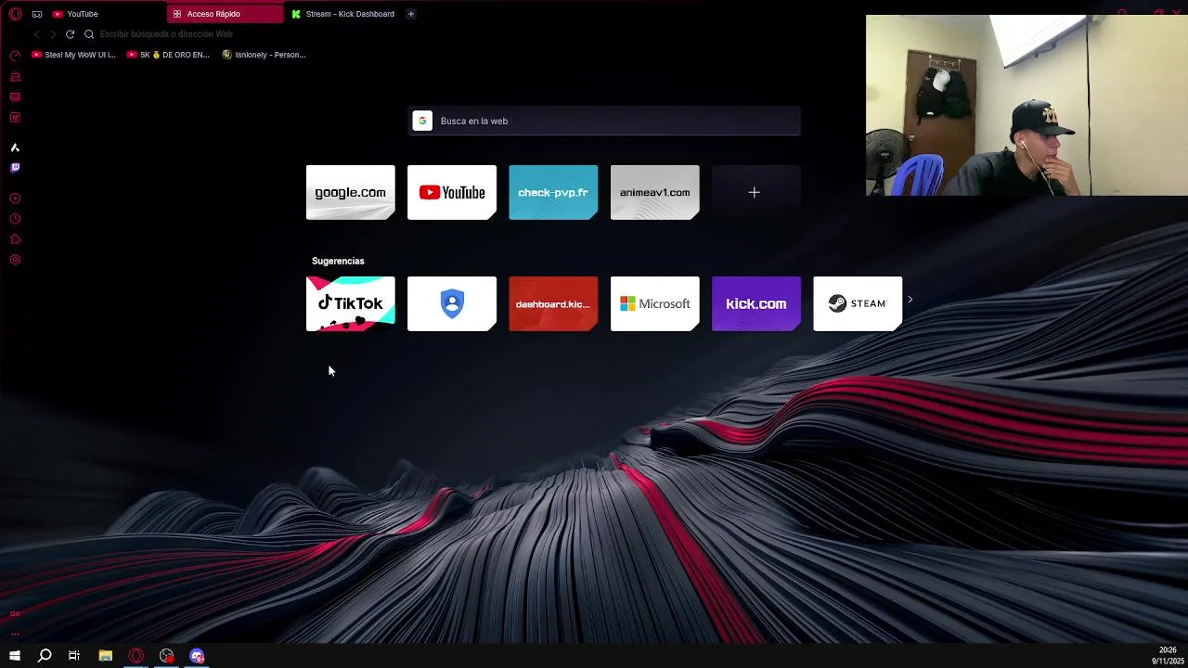Add a new speed dial site
The height and width of the screenshot is (668, 1188).
(x=755, y=192)
